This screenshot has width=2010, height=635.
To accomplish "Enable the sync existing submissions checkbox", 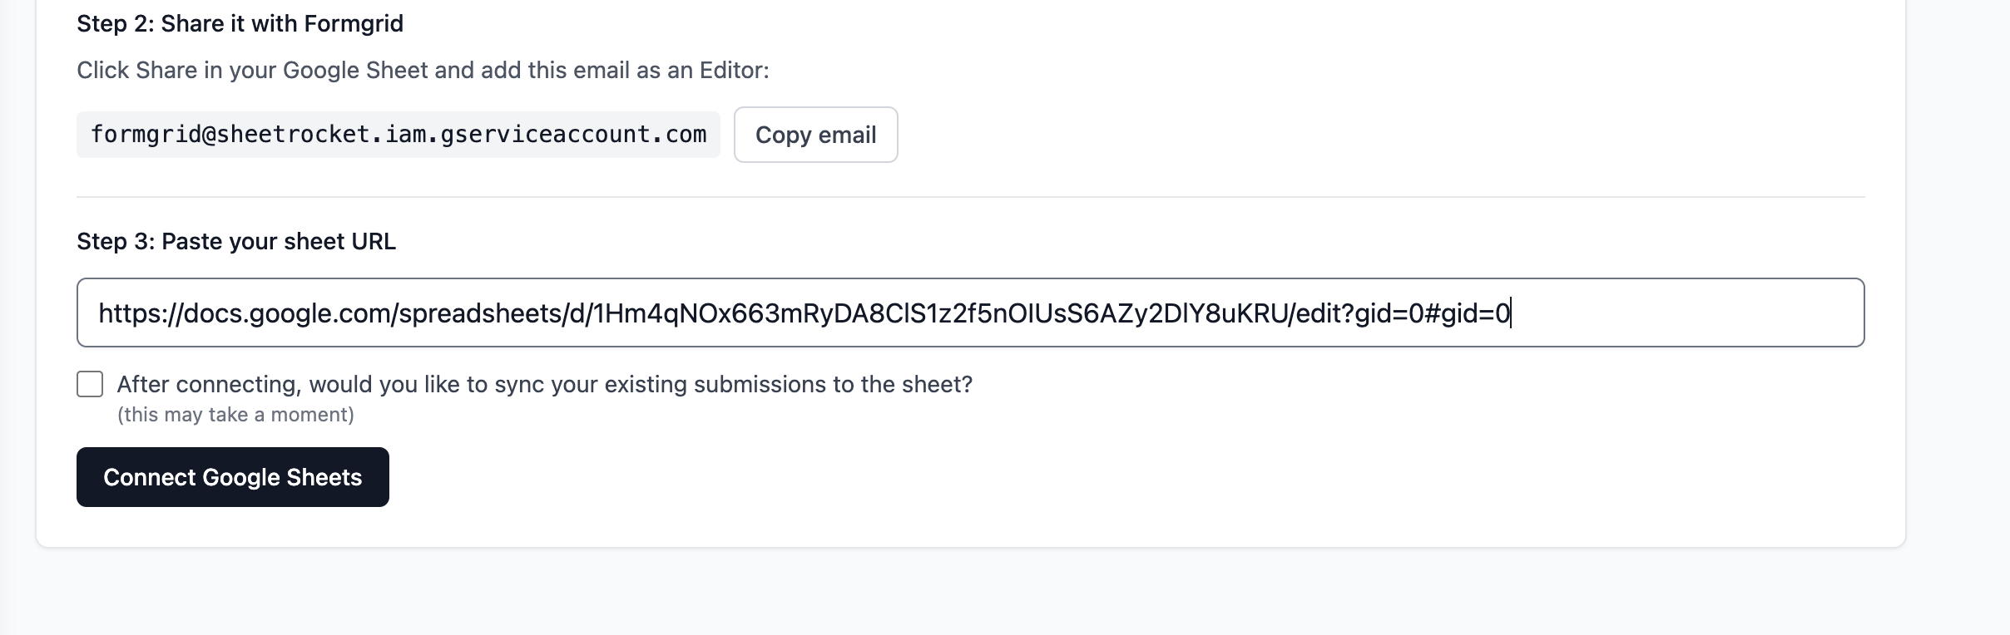I will (90, 384).
